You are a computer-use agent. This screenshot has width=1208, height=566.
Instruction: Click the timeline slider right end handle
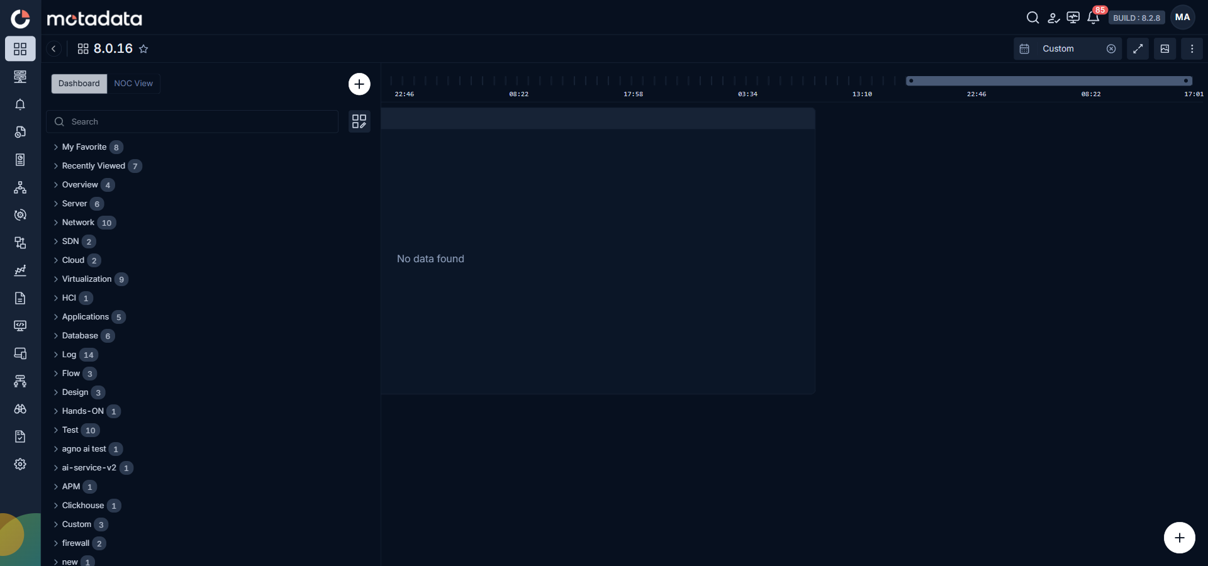[x=1186, y=80]
